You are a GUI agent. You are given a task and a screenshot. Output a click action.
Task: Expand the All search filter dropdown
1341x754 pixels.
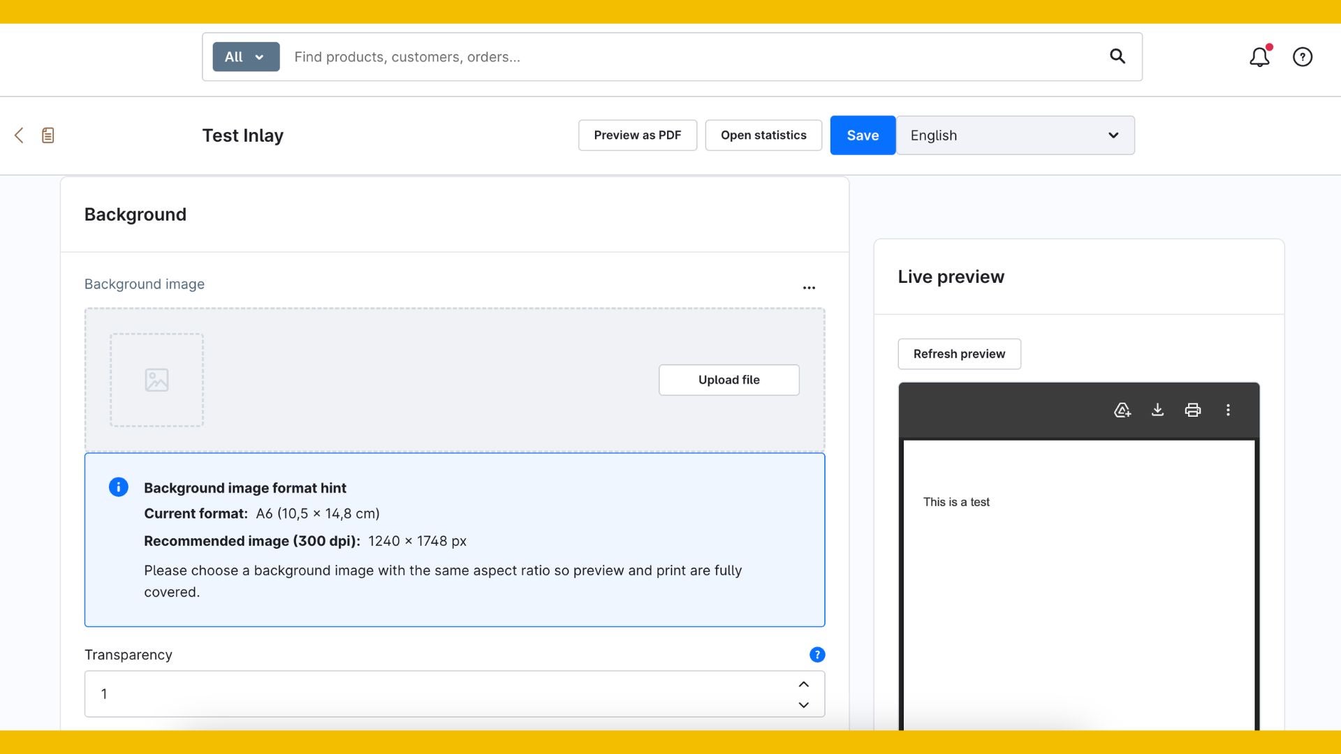click(246, 57)
